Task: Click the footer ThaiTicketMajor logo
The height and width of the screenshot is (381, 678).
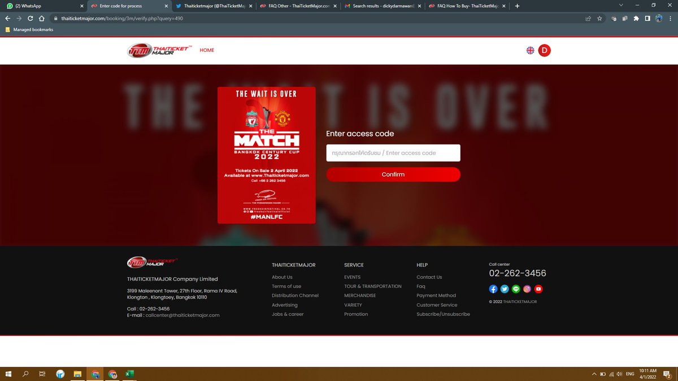Action: point(153,262)
